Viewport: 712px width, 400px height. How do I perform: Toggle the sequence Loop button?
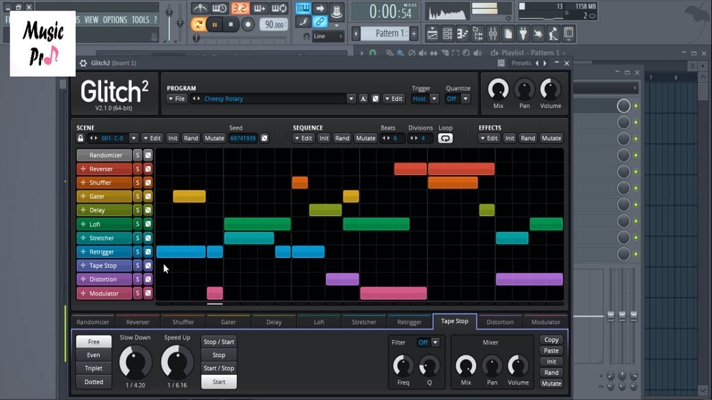445,138
